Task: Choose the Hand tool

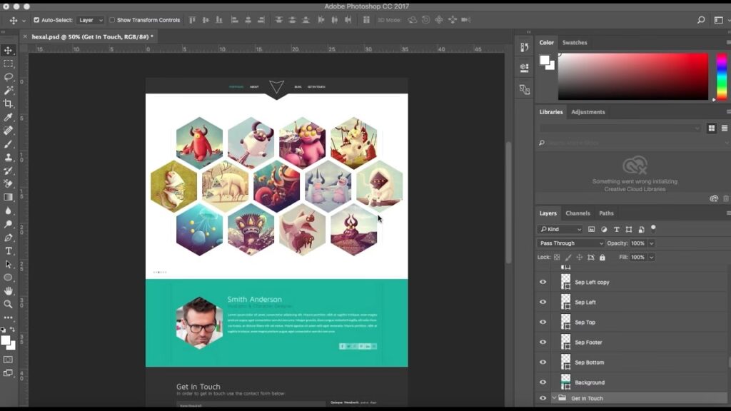Action: (x=9, y=291)
